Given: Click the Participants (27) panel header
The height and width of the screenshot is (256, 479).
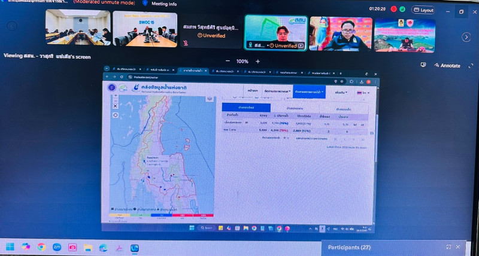Looking at the screenshot, I should (349, 246).
